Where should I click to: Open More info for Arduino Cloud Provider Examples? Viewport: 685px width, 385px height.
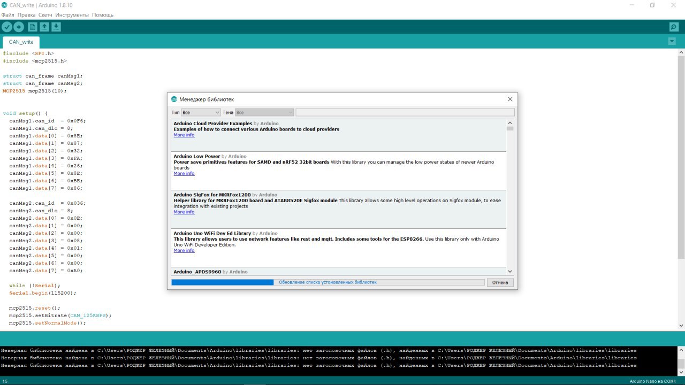[184, 135]
